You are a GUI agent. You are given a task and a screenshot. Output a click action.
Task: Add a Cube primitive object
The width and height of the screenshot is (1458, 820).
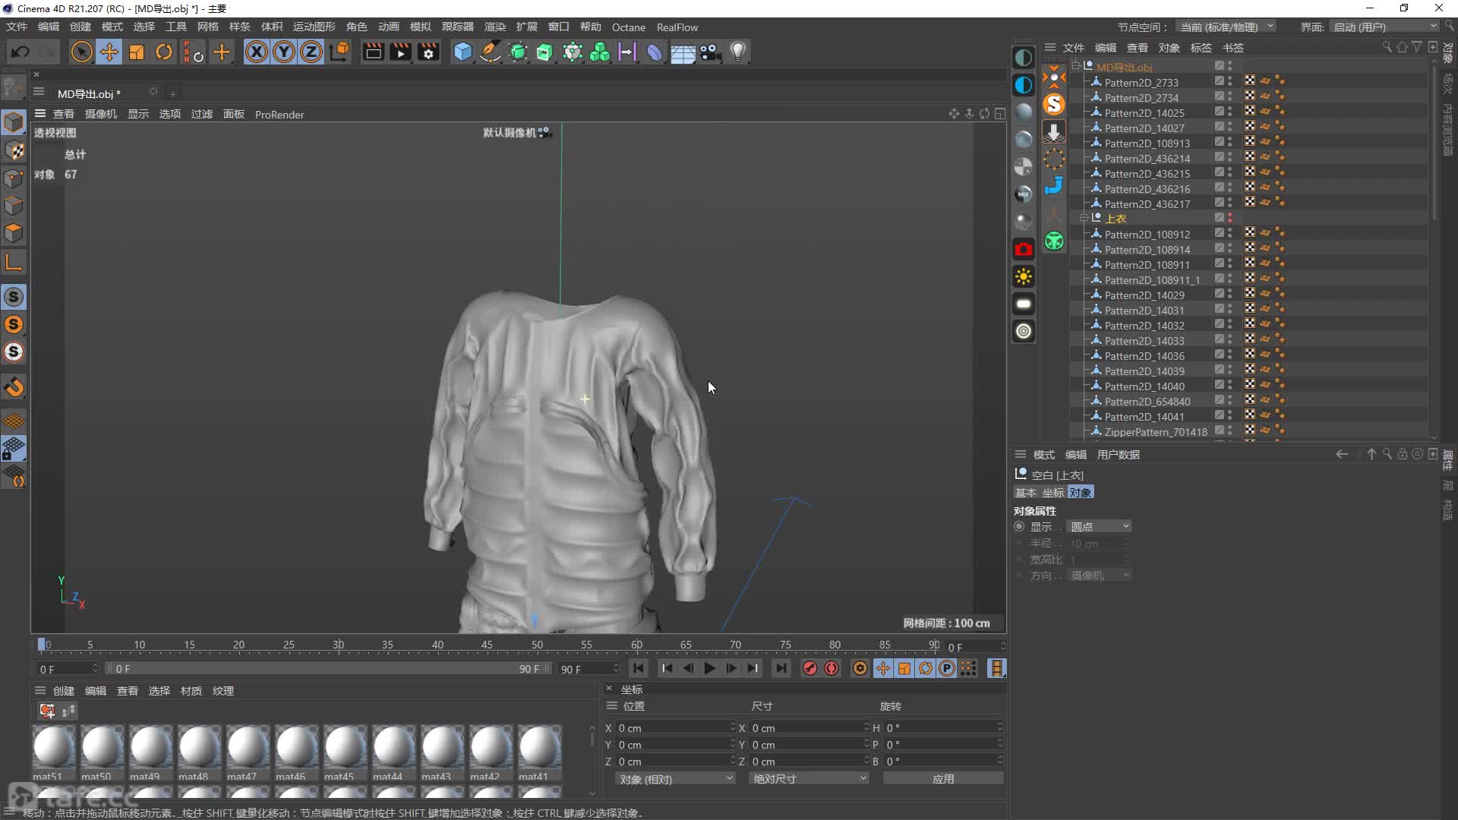(x=462, y=52)
